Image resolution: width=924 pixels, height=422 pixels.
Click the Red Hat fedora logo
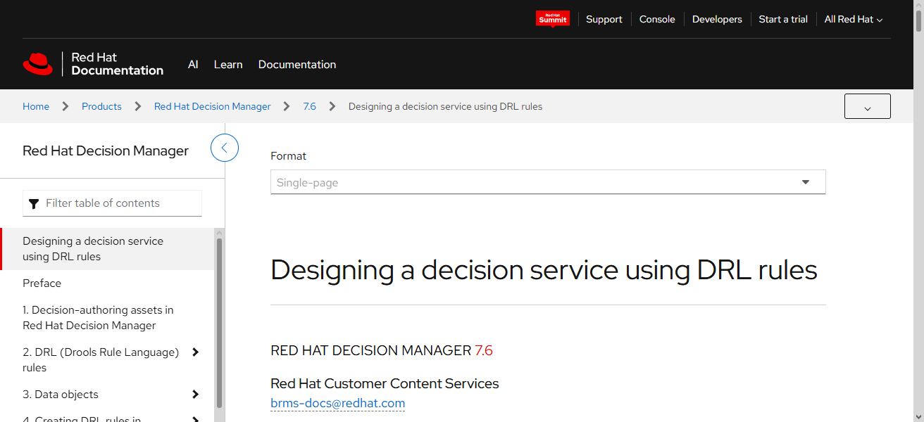[38, 63]
